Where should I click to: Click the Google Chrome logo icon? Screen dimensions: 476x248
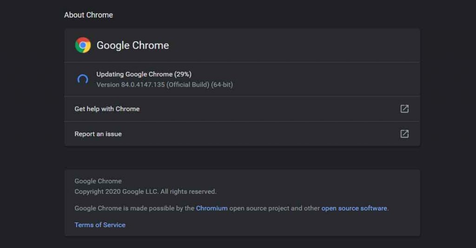(83, 45)
